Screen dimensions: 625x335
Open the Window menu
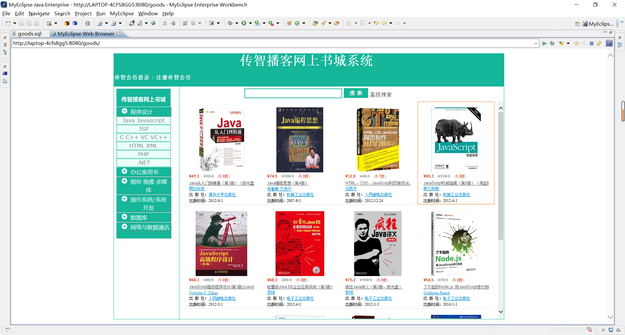click(x=148, y=13)
